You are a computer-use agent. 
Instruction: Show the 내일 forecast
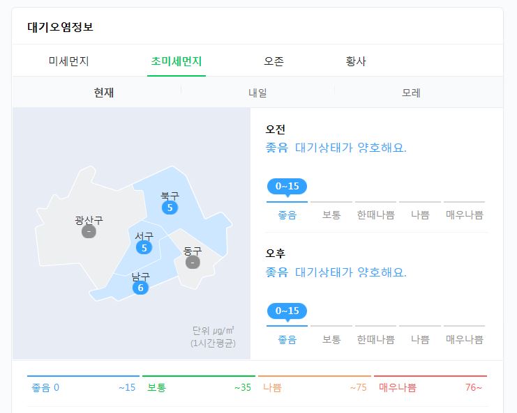coord(257,93)
